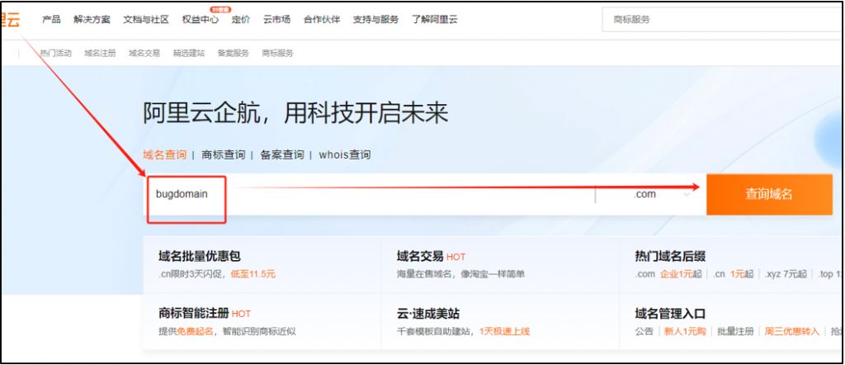Image resolution: width=845 pixels, height=365 pixels.
Task: Select the 域名查询 tab
Action: pyautogui.click(x=164, y=154)
